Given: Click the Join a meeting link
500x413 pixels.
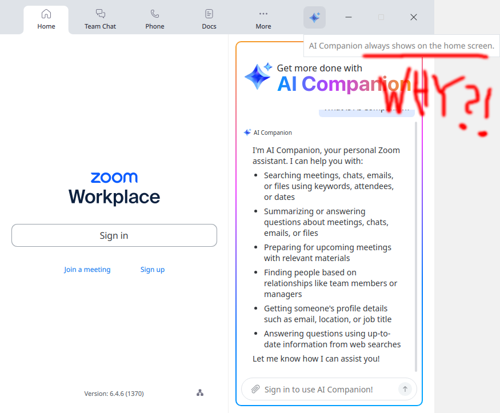Looking at the screenshot, I should point(87,270).
